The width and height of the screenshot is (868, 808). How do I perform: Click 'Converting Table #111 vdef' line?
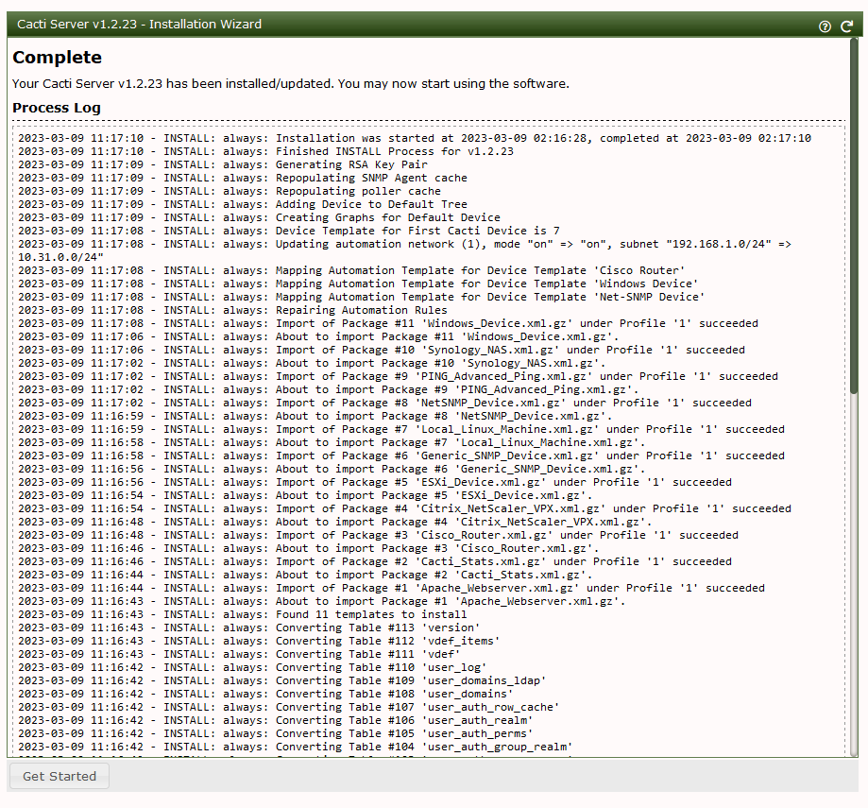tap(239, 655)
